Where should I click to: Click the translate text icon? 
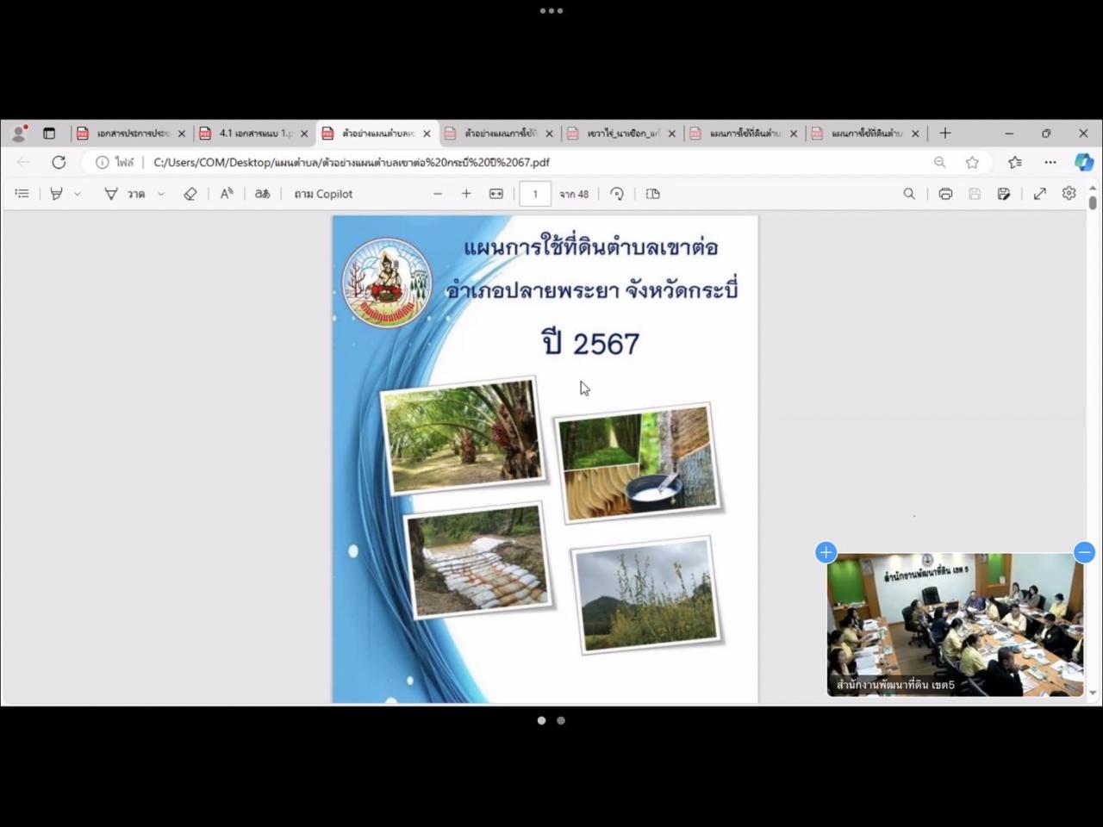[x=262, y=194]
